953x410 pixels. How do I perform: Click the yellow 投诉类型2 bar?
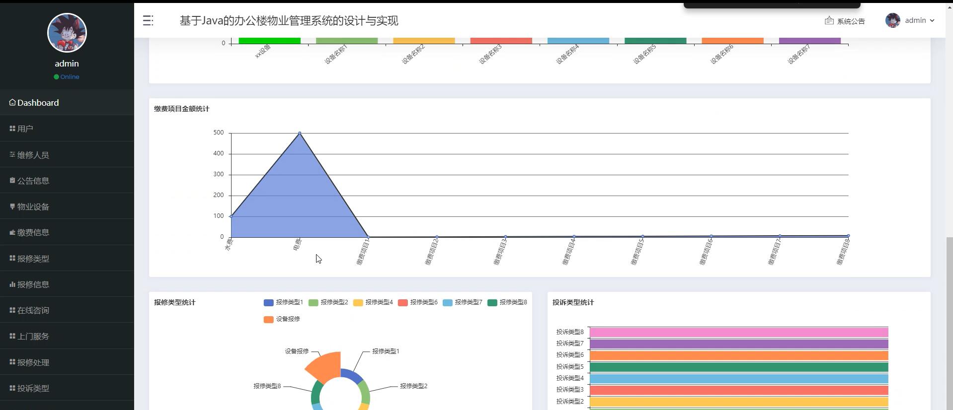(x=739, y=402)
